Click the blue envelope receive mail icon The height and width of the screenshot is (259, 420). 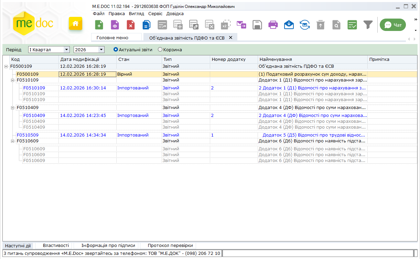(x=289, y=25)
